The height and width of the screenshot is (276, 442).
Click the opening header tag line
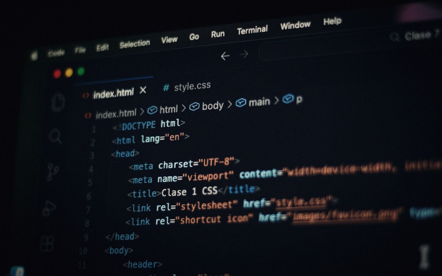click(143, 264)
